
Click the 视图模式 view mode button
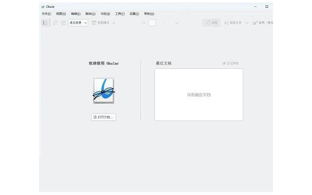pyautogui.click(x=101, y=23)
